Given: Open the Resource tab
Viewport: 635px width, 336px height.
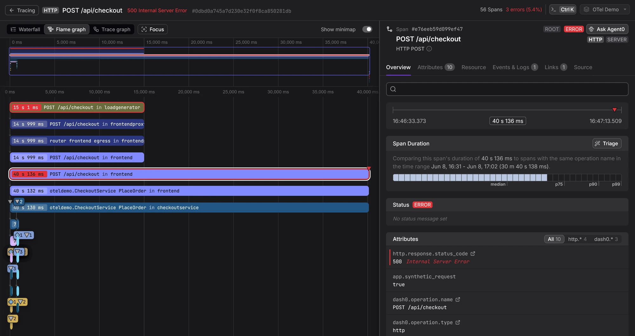Looking at the screenshot, I should (473, 67).
